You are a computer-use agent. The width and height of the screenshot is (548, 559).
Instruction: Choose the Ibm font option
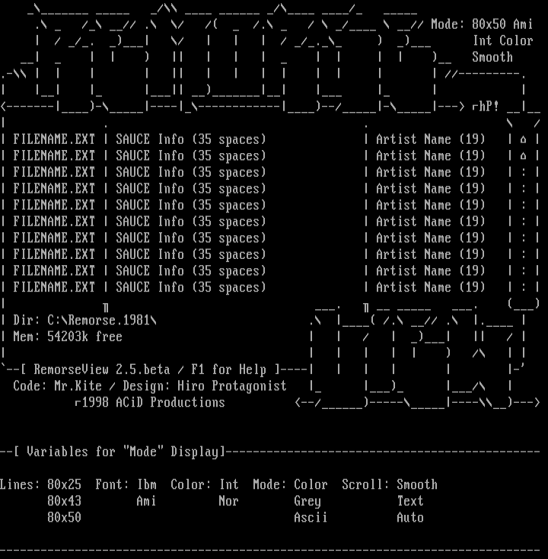146,485
